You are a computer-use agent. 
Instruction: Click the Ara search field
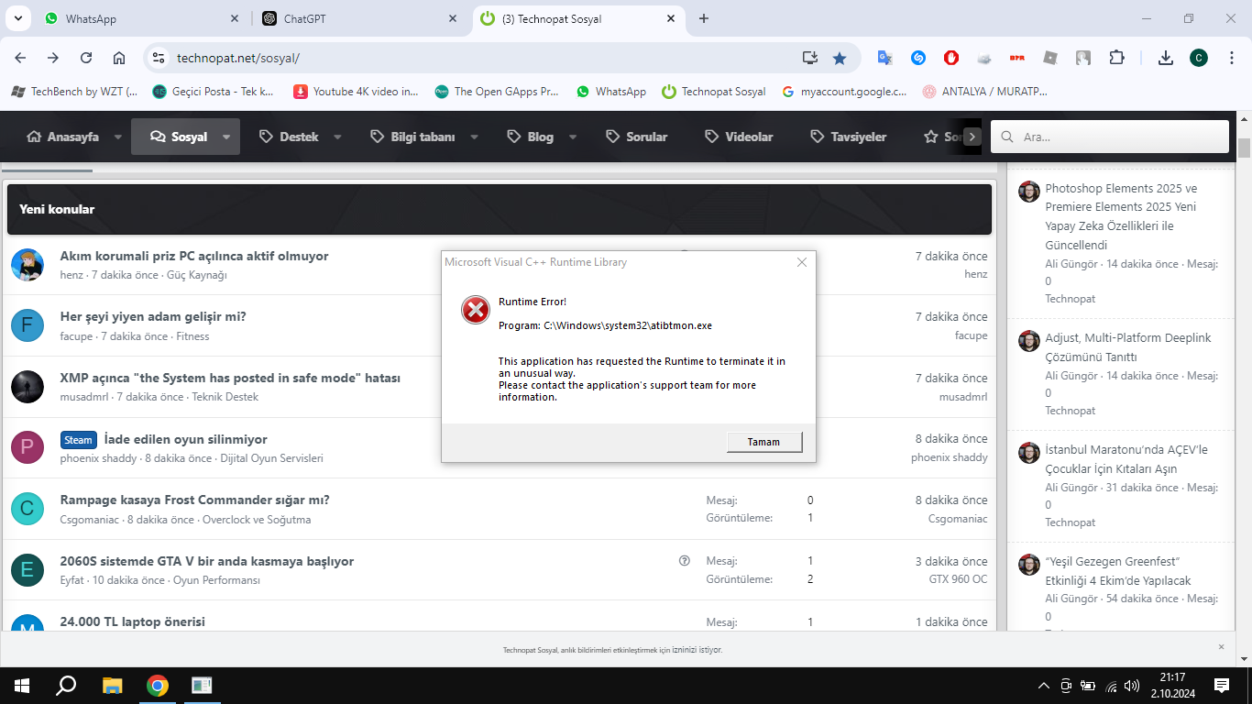1110,137
